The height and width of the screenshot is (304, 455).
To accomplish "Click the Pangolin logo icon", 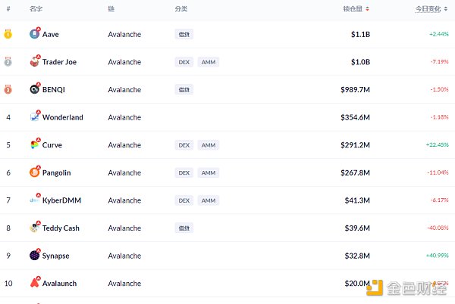I will pos(35,172).
